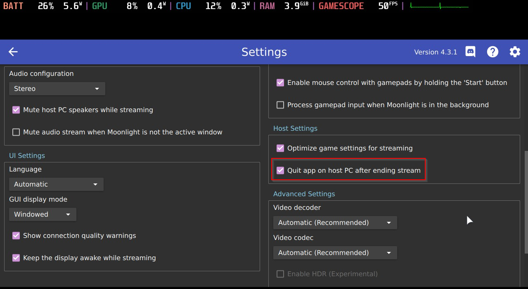Toggle Keep the display awake while streaming
The height and width of the screenshot is (289, 528).
coord(16,258)
